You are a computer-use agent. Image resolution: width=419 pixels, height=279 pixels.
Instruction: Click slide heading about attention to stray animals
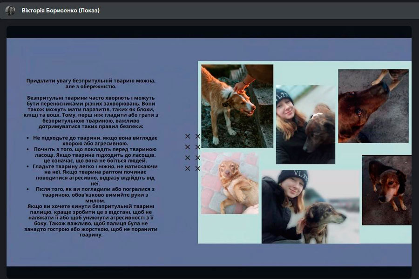click(x=91, y=83)
